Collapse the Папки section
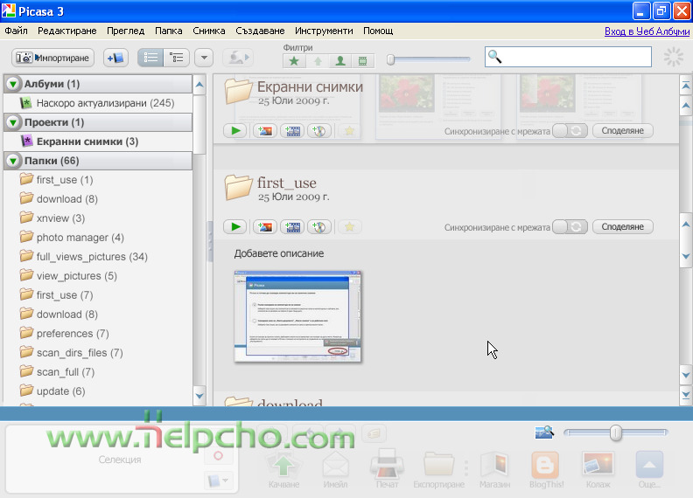This screenshot has height=498, width=693. click(13, 161)
